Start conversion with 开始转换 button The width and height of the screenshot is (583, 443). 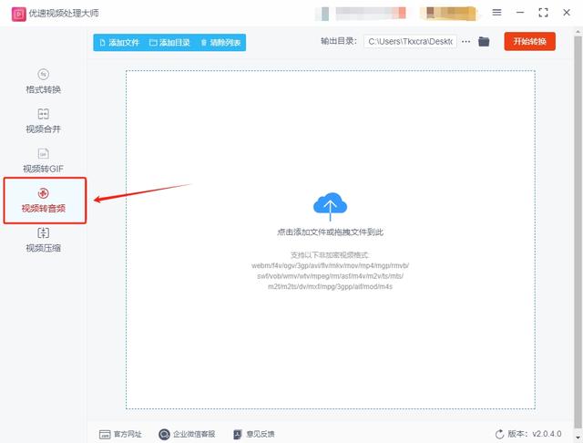click(x=530, y=41)
